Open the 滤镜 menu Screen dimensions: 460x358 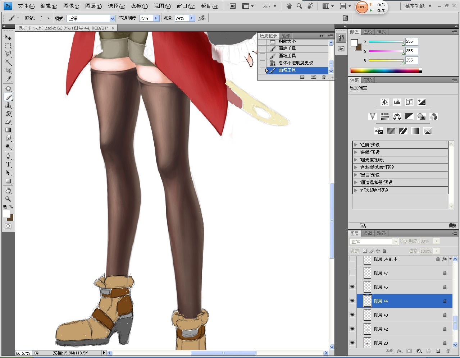pyautogui.click(x=139, y=6)
